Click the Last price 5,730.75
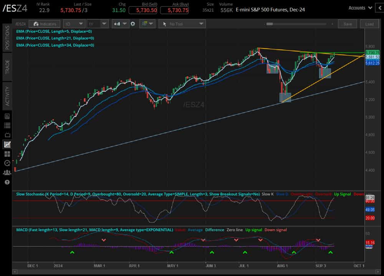The height and width of the screenshot is (276, 384). click(x=71, y=10)
